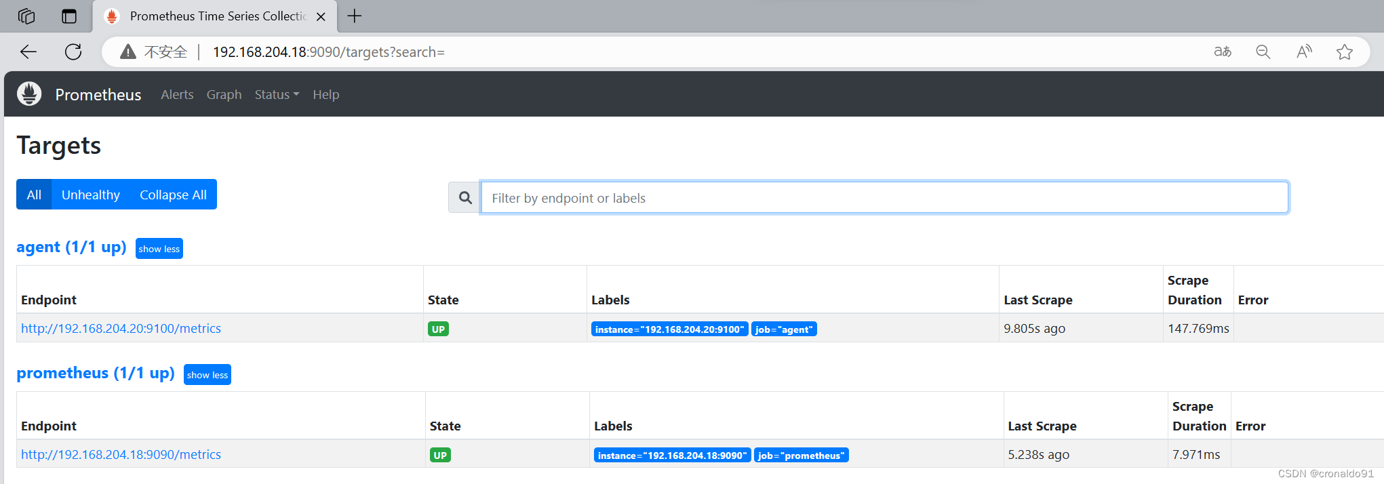Open the tab actions menu icon

(x=69, y=16)
